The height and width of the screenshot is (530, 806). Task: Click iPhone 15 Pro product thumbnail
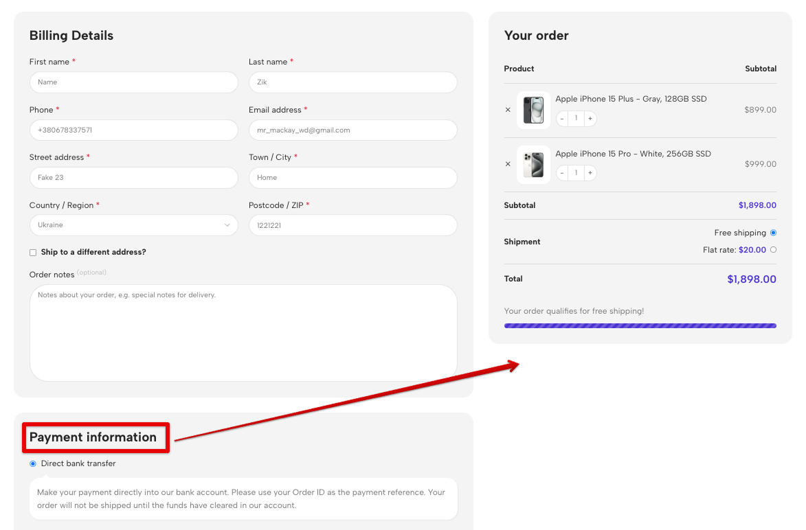[533, 165]
